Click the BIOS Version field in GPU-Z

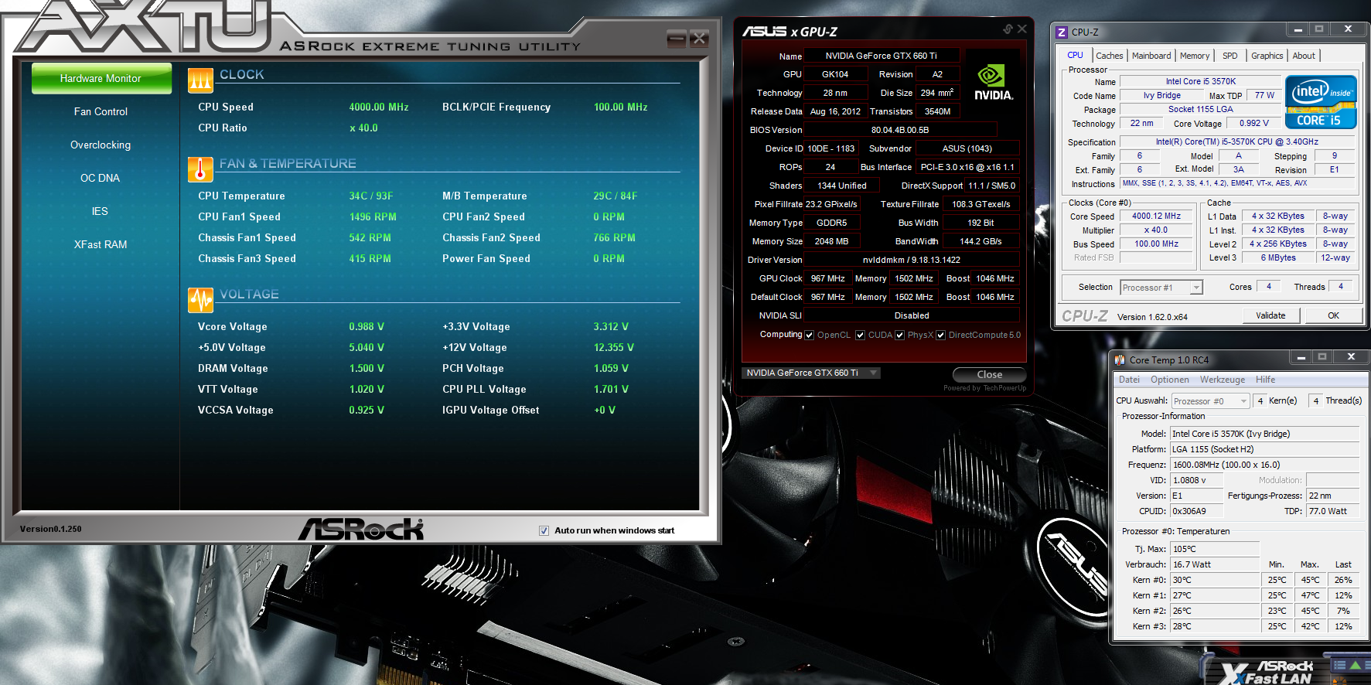(x=900, y=130)
